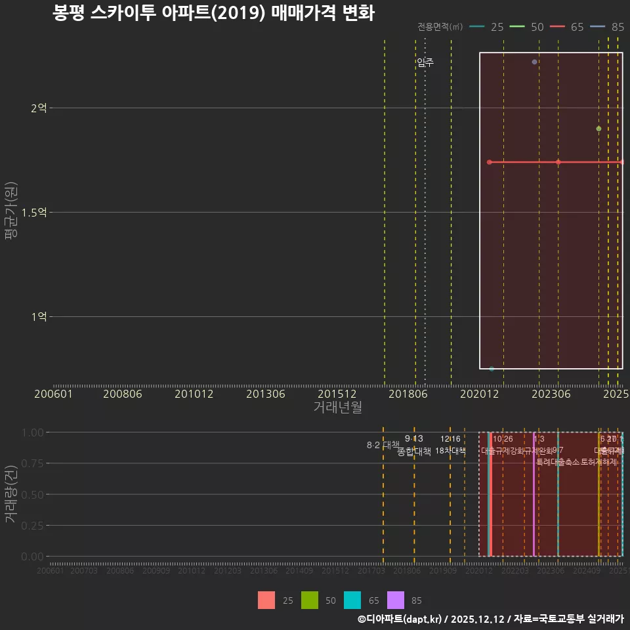Image resolution: width=630 pixels, height=630 pixels.
Task: Click the 12·16 18차대책 marker
Action: [450, 499]
